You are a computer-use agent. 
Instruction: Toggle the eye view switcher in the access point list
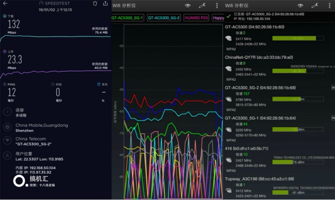300,6
